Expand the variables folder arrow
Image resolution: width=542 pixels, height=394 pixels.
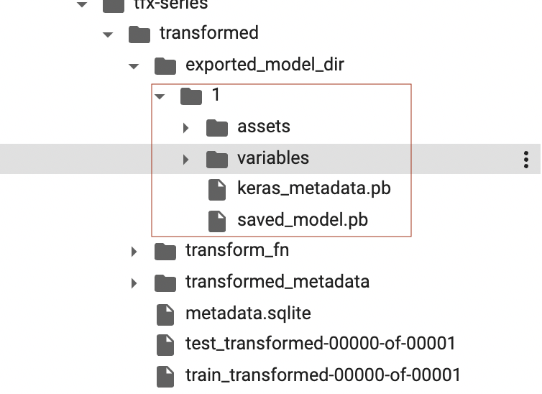pos(185,158)
